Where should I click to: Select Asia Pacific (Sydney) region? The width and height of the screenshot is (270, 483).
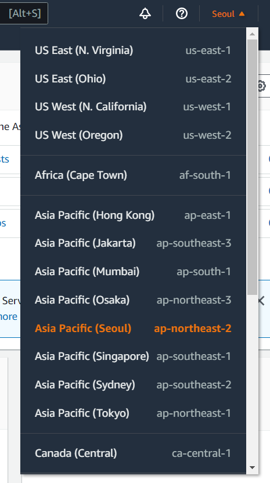point(133,384)
